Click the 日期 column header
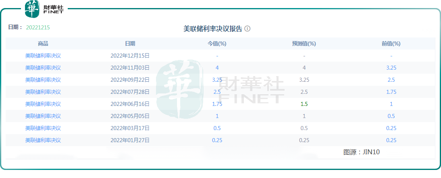This screenshot has height=178, width=441. point(130,44)
